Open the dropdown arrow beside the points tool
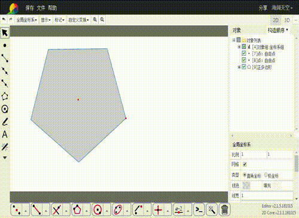This screenshot has height=218, width=299. tap(26, 211)
